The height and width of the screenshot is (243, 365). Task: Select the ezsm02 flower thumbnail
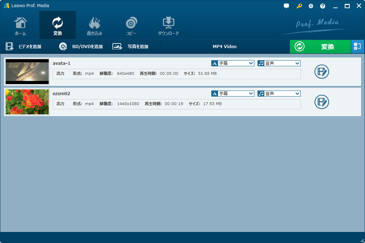point(27,102)
